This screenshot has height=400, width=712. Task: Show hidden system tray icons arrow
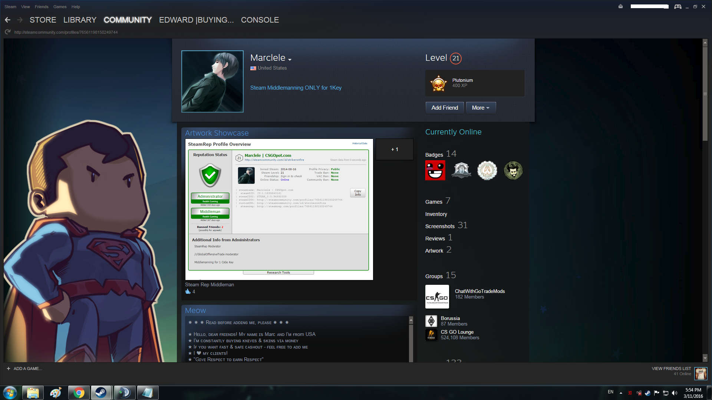[x=621, y=393]
